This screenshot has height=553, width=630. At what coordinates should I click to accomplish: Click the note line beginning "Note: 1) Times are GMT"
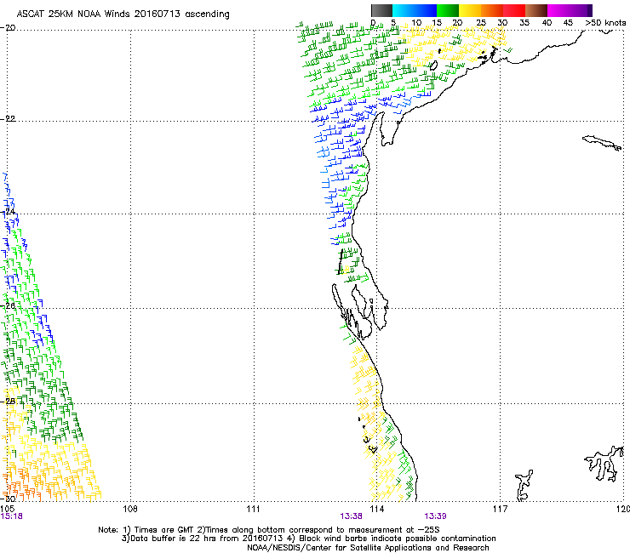[269, 530]
